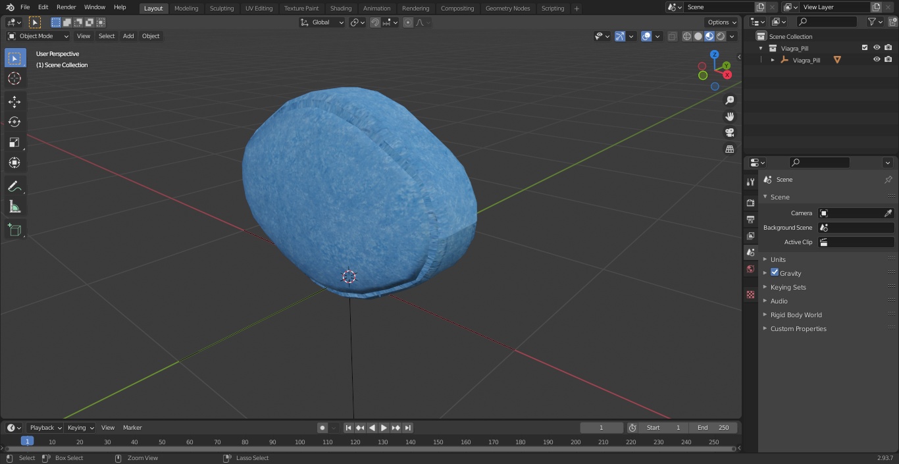Click the X axis on navigation gizmo
This screenshot has width=899, height=464.
coord(727,75)
